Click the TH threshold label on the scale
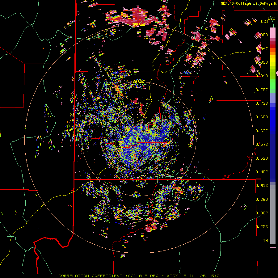The width and height of the screenshot is (278, 278). tap(265, 241)
